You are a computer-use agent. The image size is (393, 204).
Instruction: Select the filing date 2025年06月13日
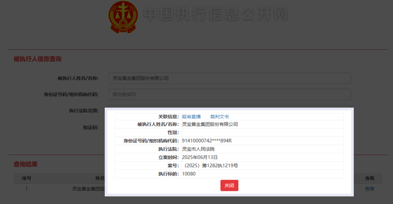point(200,157)
